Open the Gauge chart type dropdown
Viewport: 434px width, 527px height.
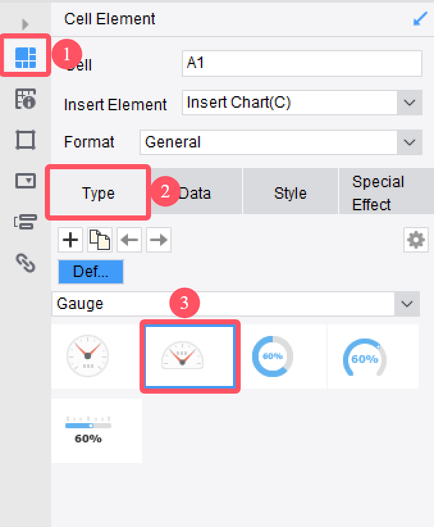tap(406, 303)
